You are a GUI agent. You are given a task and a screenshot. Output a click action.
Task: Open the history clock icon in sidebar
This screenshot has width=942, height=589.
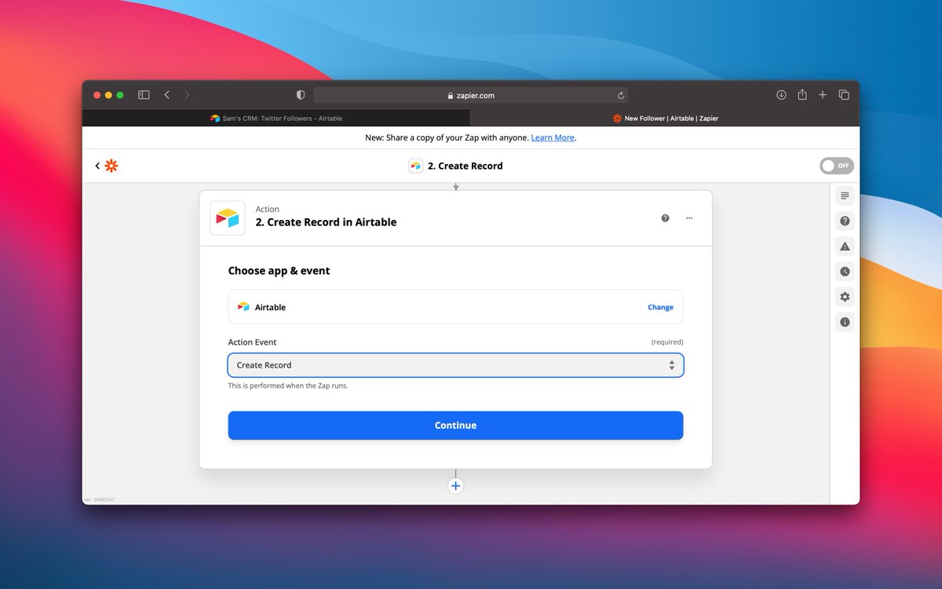845,272
